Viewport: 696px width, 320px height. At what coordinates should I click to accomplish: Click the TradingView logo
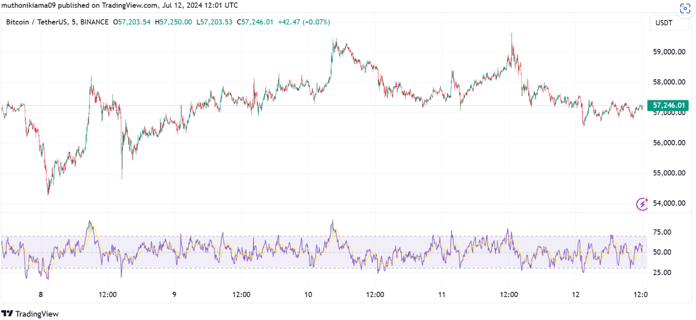pyautogui.click(x=7, y=313)
